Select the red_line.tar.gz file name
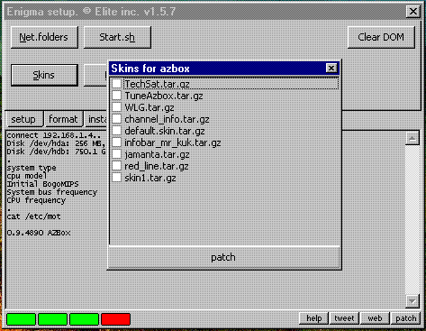 tap(157, 166)
